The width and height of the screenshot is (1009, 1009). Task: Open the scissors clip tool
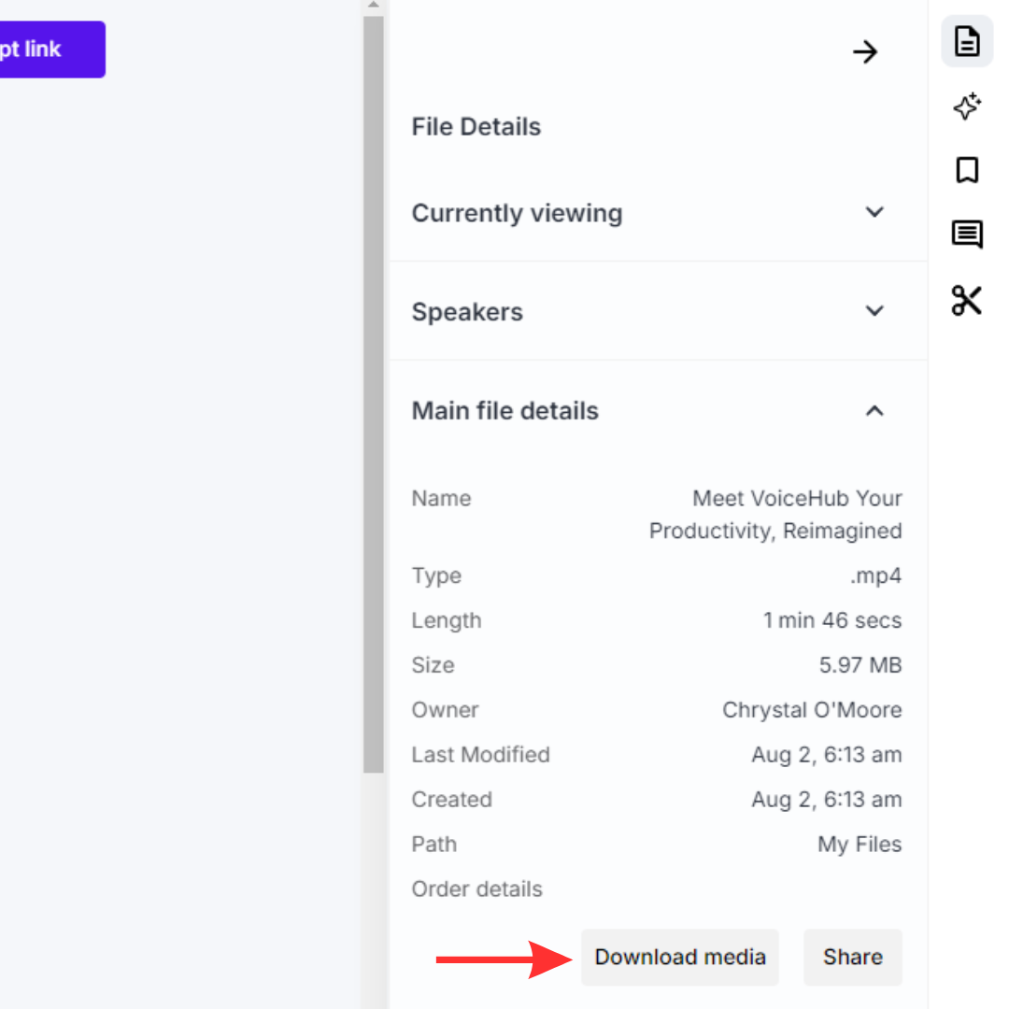tap(967, 300)
